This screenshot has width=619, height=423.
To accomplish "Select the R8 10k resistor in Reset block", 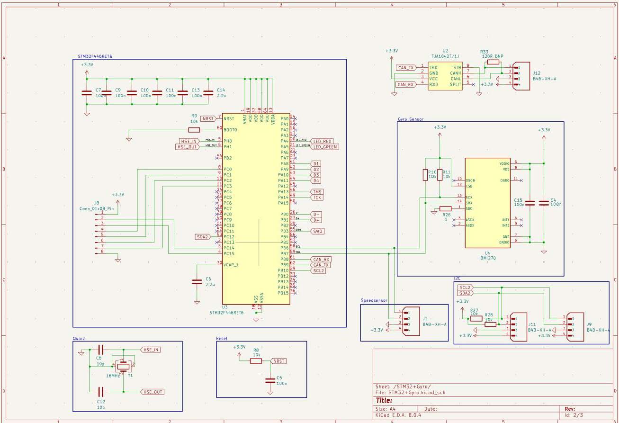I will coord(256,361).
